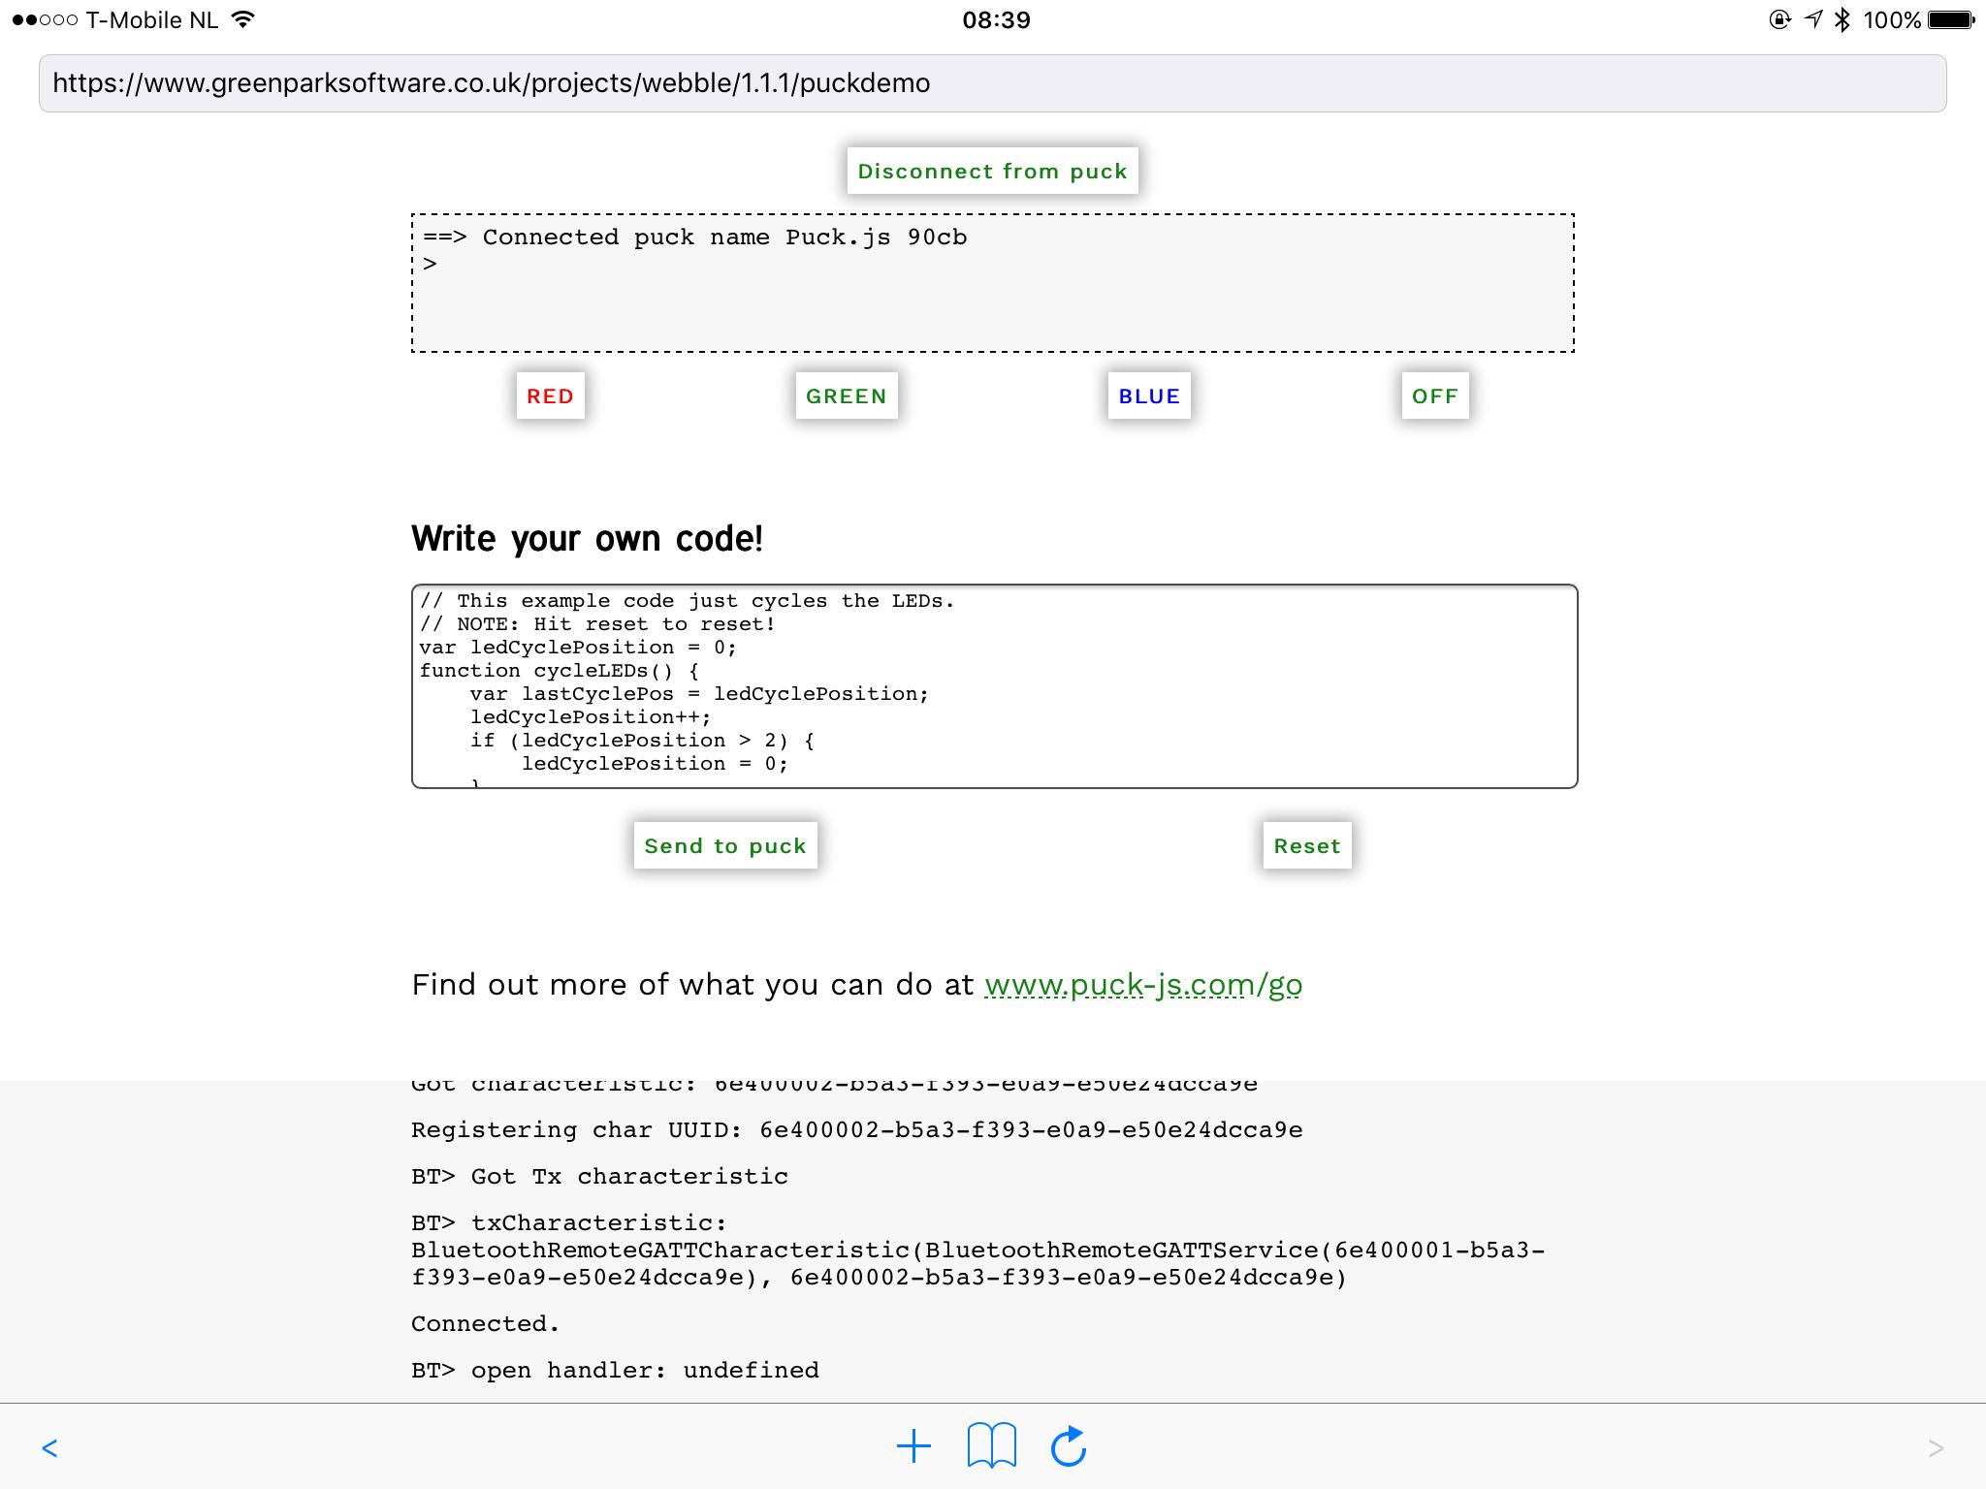Click Send to puck button
Viewport: 1986px width, 1489px height.
point(725,845)
